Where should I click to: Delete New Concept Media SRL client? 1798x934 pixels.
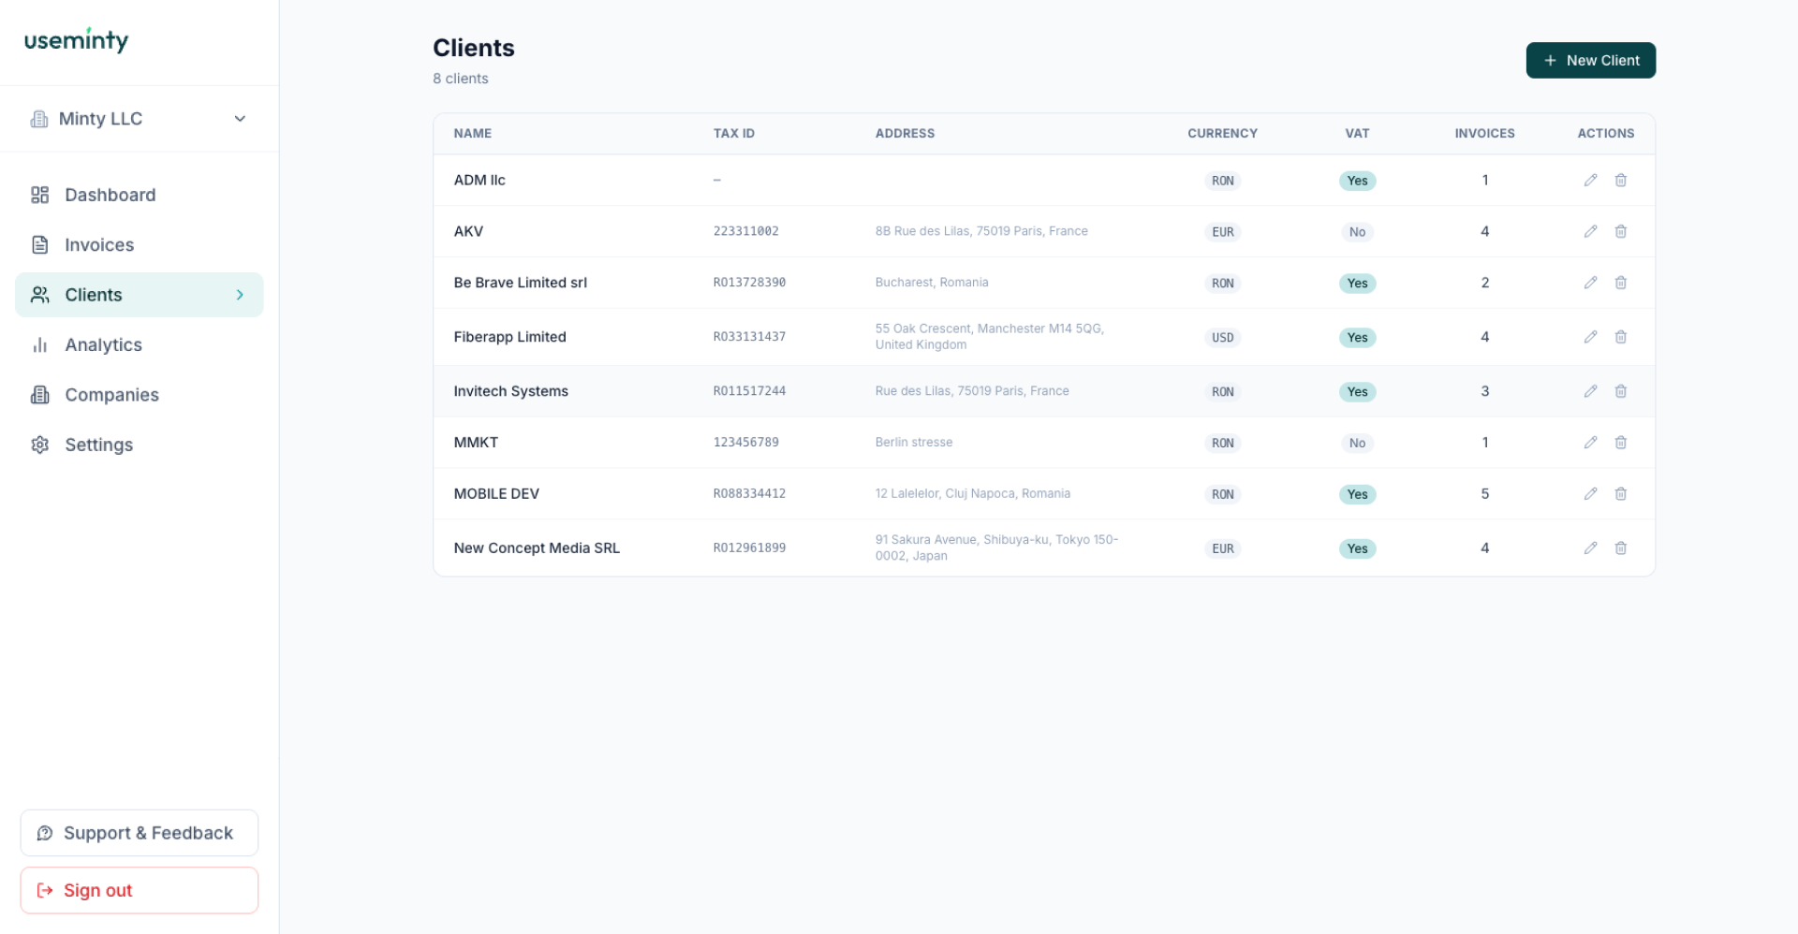(1620, 548)
